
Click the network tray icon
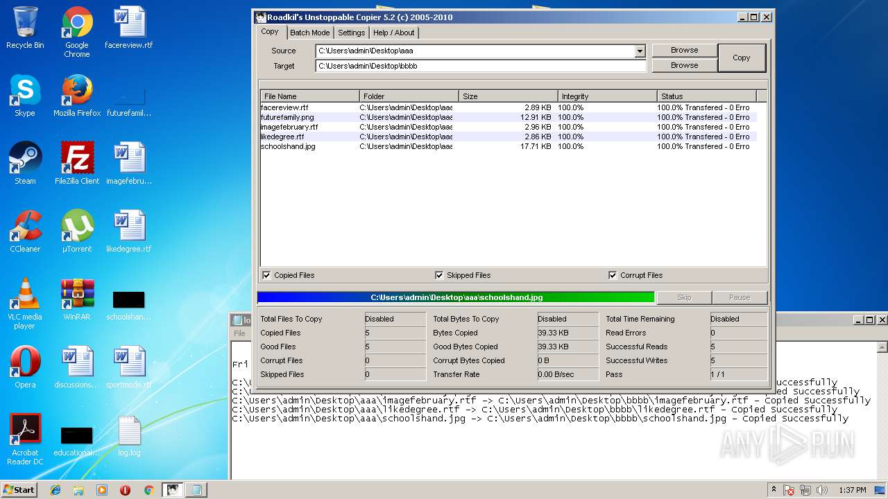[805, 490]
